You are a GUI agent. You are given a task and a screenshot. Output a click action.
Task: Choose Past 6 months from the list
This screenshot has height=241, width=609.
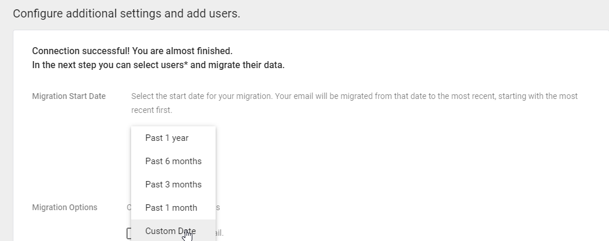173,161
